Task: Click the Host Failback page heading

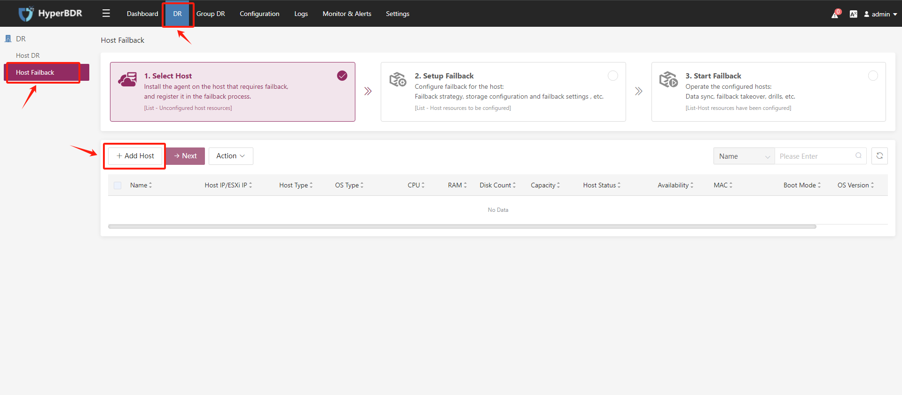Action: click(x=123, y=40)
